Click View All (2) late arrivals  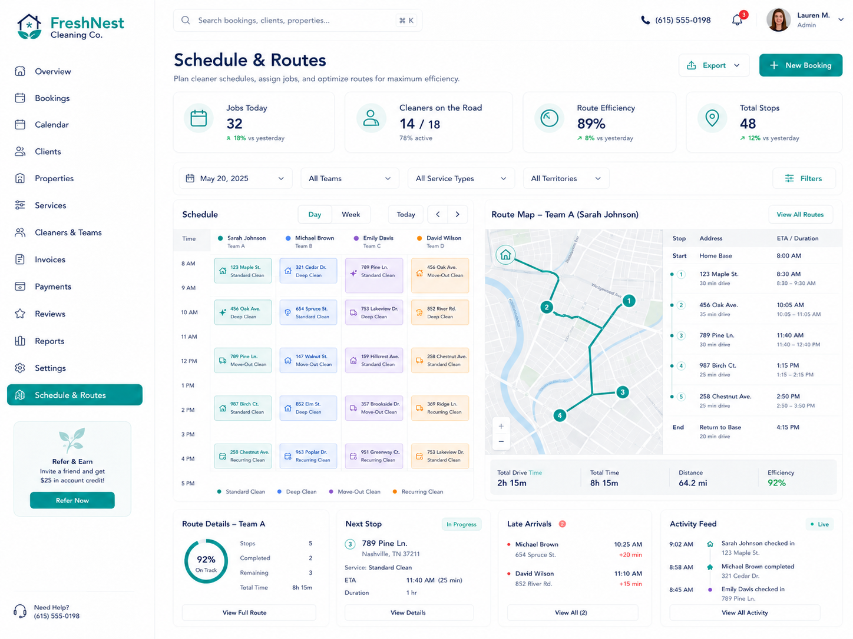tap(571, 613)
